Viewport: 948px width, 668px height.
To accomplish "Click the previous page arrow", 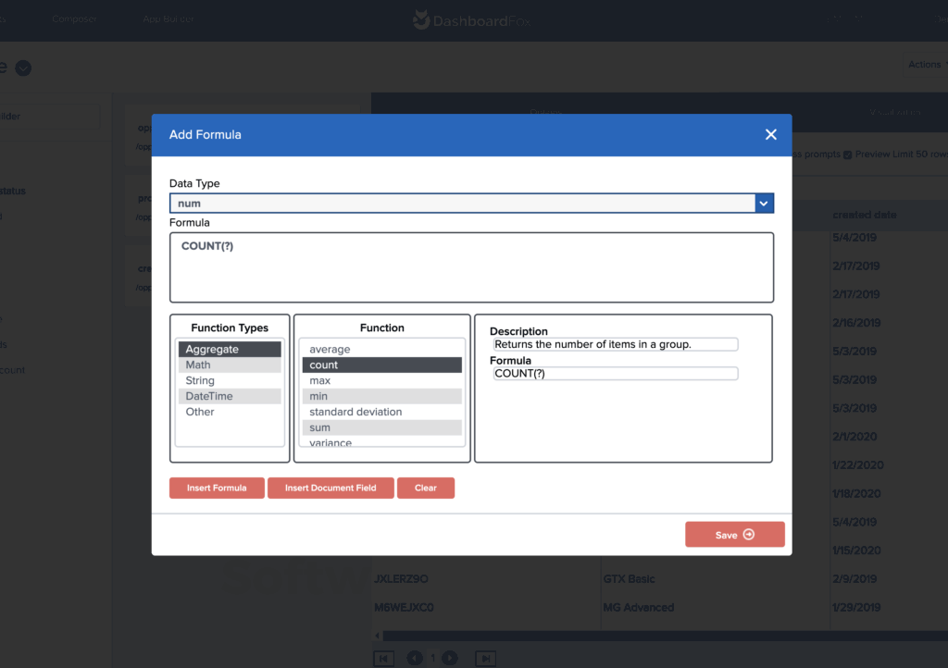I will click(x=415, y=658).
